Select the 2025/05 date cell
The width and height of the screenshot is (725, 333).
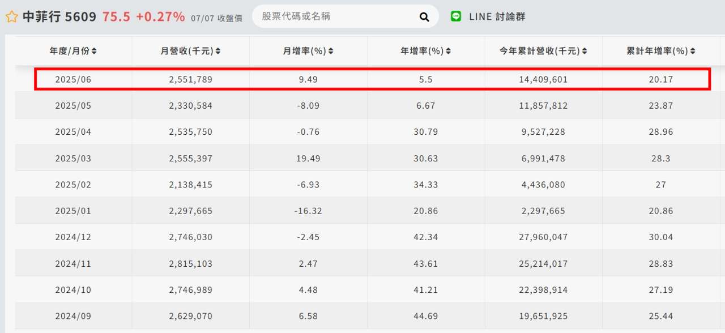[73, 106]
